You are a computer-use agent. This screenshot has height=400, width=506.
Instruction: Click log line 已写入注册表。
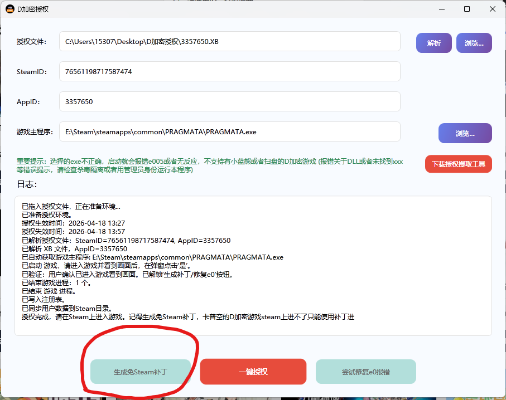44,300
